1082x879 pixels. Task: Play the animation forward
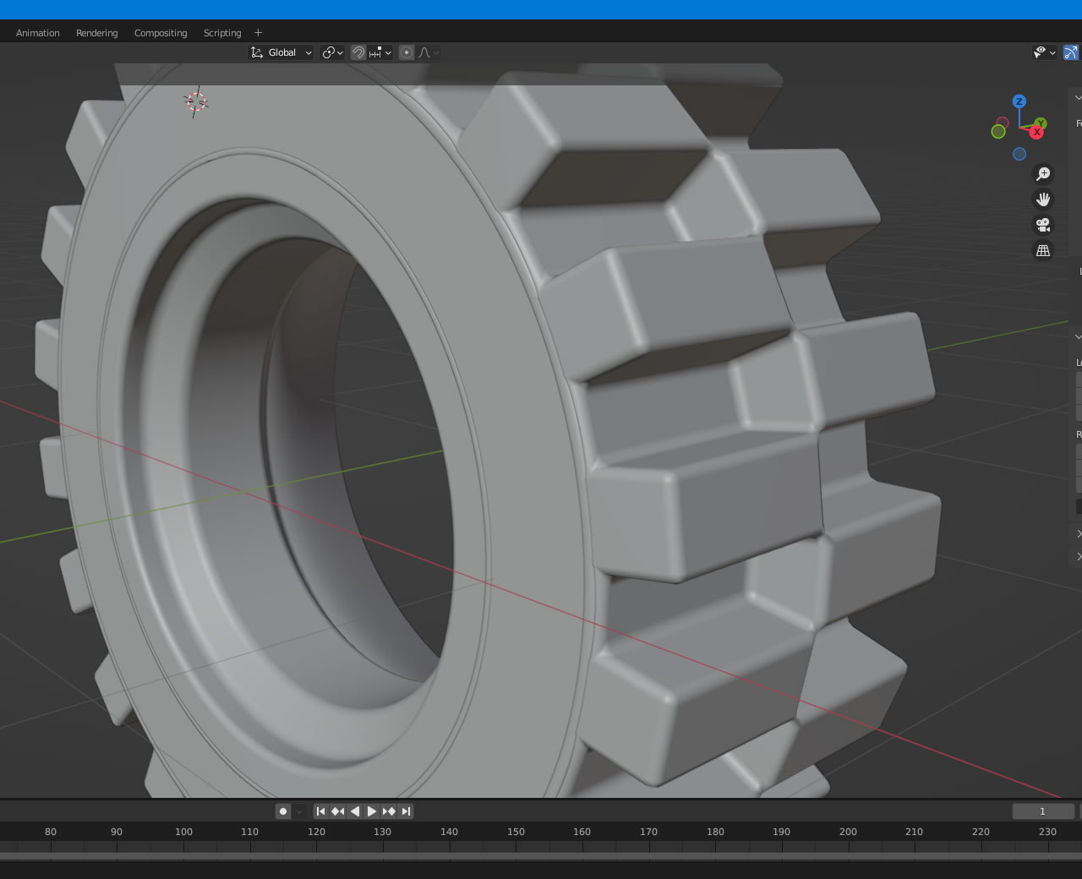[x=372, y=811]
